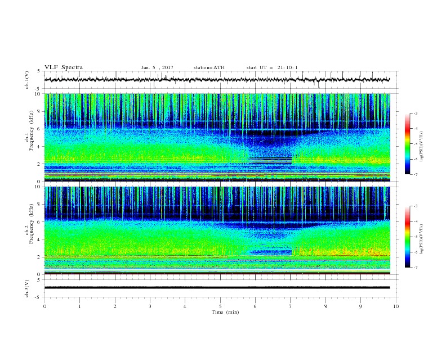Click the "VLF Spectra" plot title
Viewport: 446px width, 344px height.
pos(64,67)
